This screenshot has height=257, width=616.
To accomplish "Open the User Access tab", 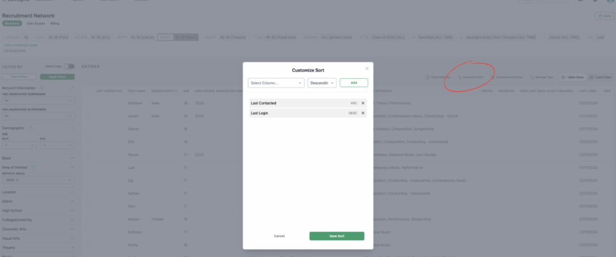I will click(36, 24).
